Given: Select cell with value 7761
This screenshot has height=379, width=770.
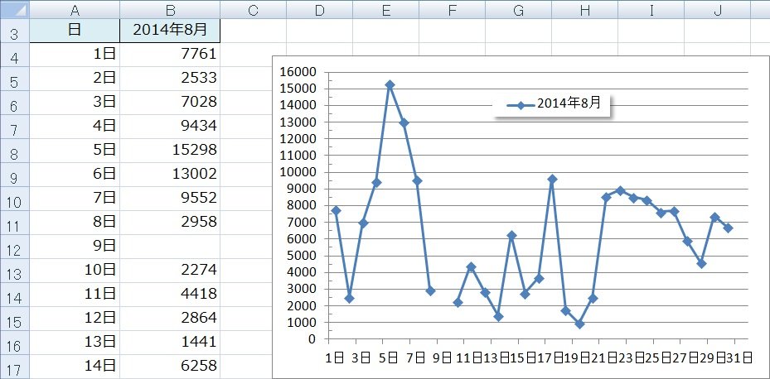Looking at the screenshot, I should point(170,55).
